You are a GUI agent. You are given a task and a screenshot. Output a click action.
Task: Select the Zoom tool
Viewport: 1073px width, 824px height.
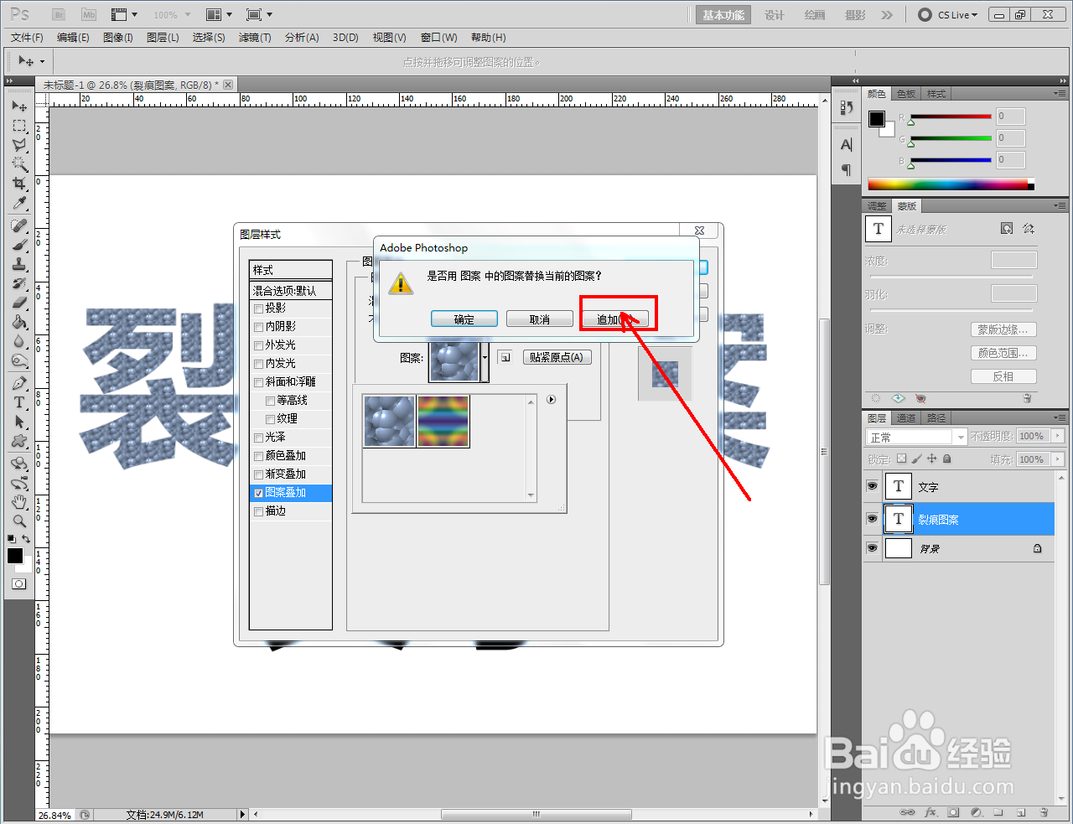point(18,519)
